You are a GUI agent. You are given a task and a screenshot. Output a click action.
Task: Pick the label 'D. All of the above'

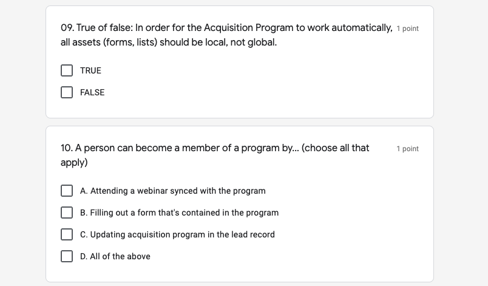point(115,256)
